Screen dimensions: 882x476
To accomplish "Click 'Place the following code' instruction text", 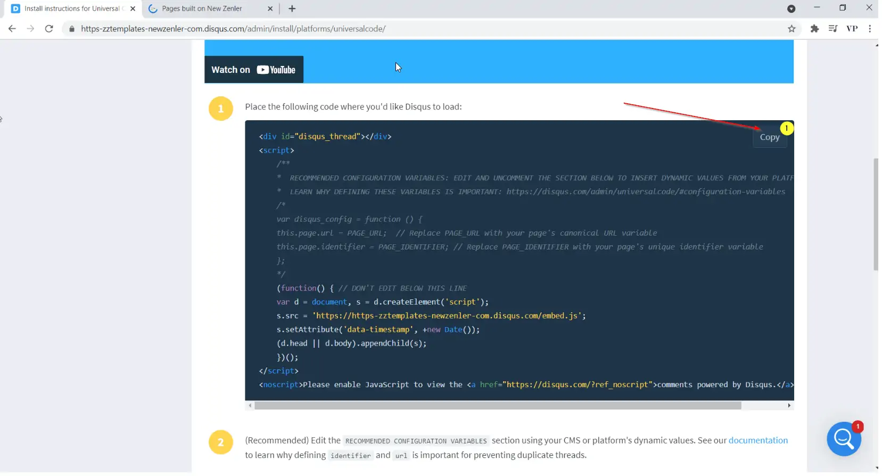I will click(353, 107).
